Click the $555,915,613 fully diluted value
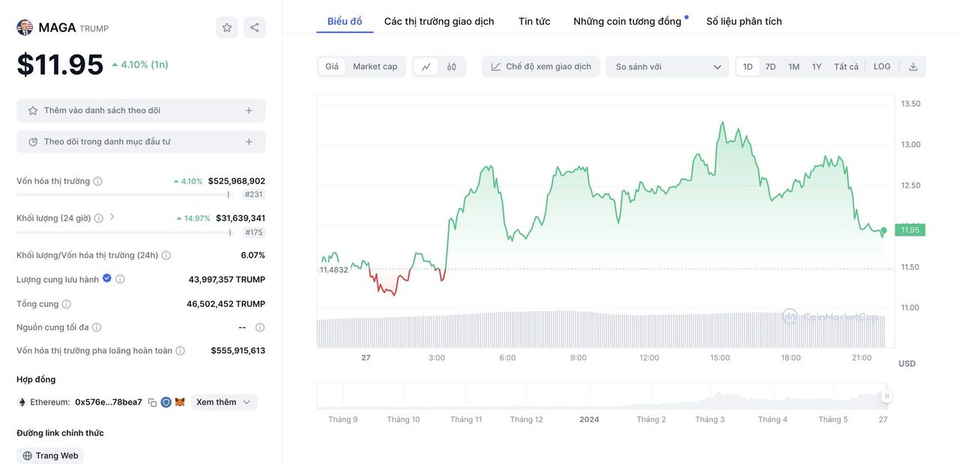 (x=238, y=350)
